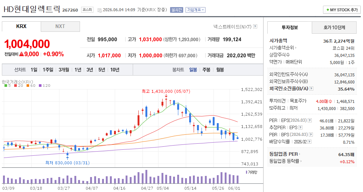This screenshot has height=192, width=363.
Task: Select 월봉 candle chart
Action: [x=220, y=70]
